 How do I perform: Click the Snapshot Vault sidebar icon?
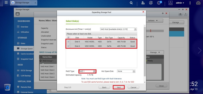click(x=18, y=59)
